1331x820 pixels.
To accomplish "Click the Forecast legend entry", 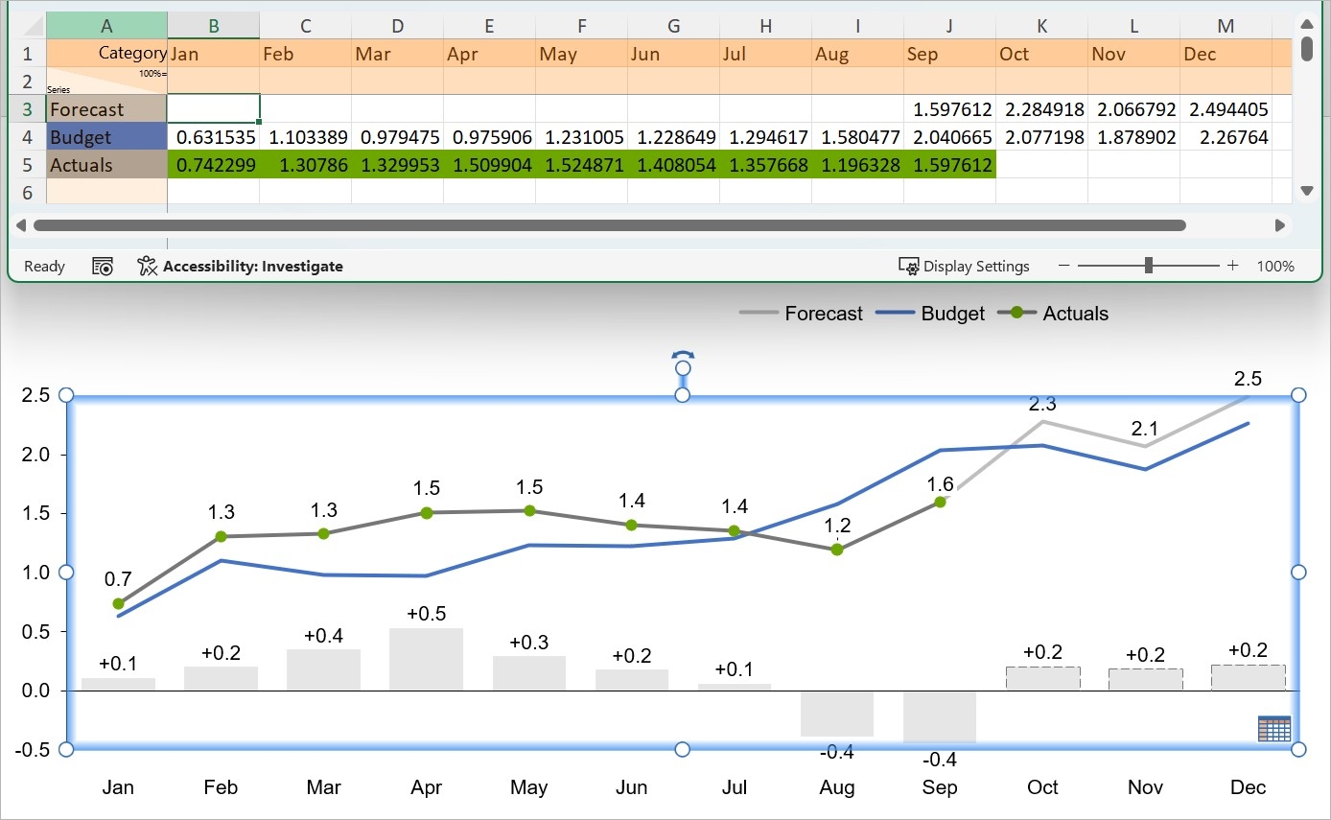I will pyautogui.click(x=802, y=314).
